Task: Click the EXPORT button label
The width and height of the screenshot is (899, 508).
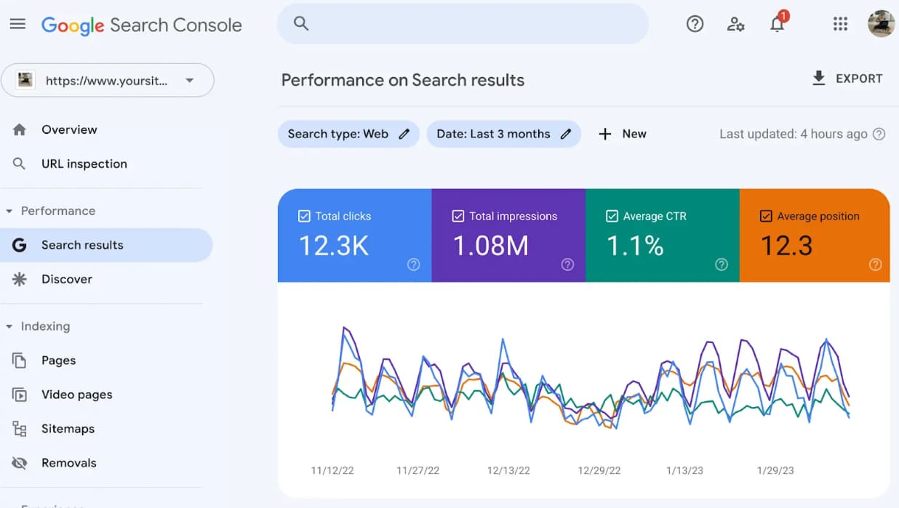Action: pyautogui.click(x=859, y=78)
